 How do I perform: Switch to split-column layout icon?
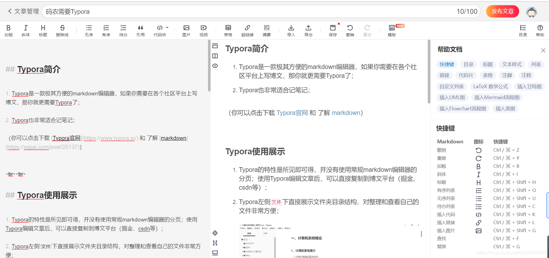(215, 56)
